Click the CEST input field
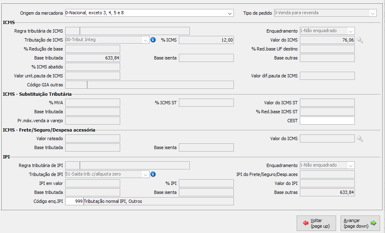Image resolution: width=385 pixels, height=233 pixels. [x=327, y=121]
